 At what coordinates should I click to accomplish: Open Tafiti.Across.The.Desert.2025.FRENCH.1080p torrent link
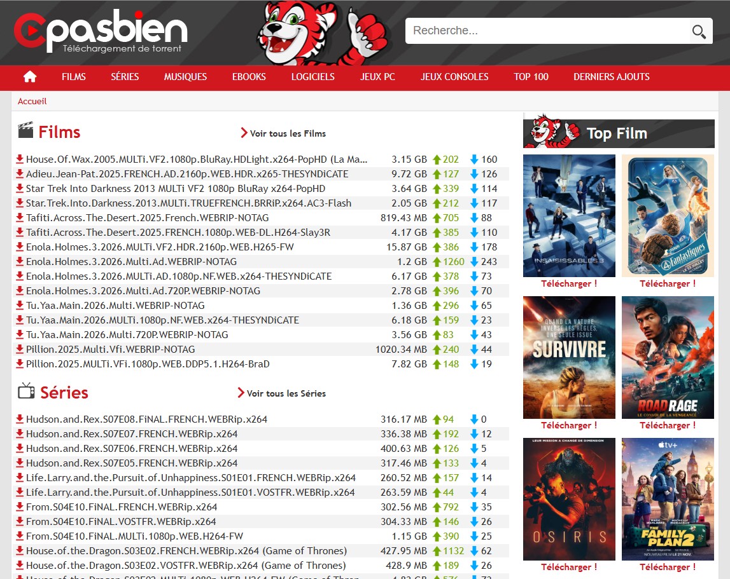tap(178, 233)
